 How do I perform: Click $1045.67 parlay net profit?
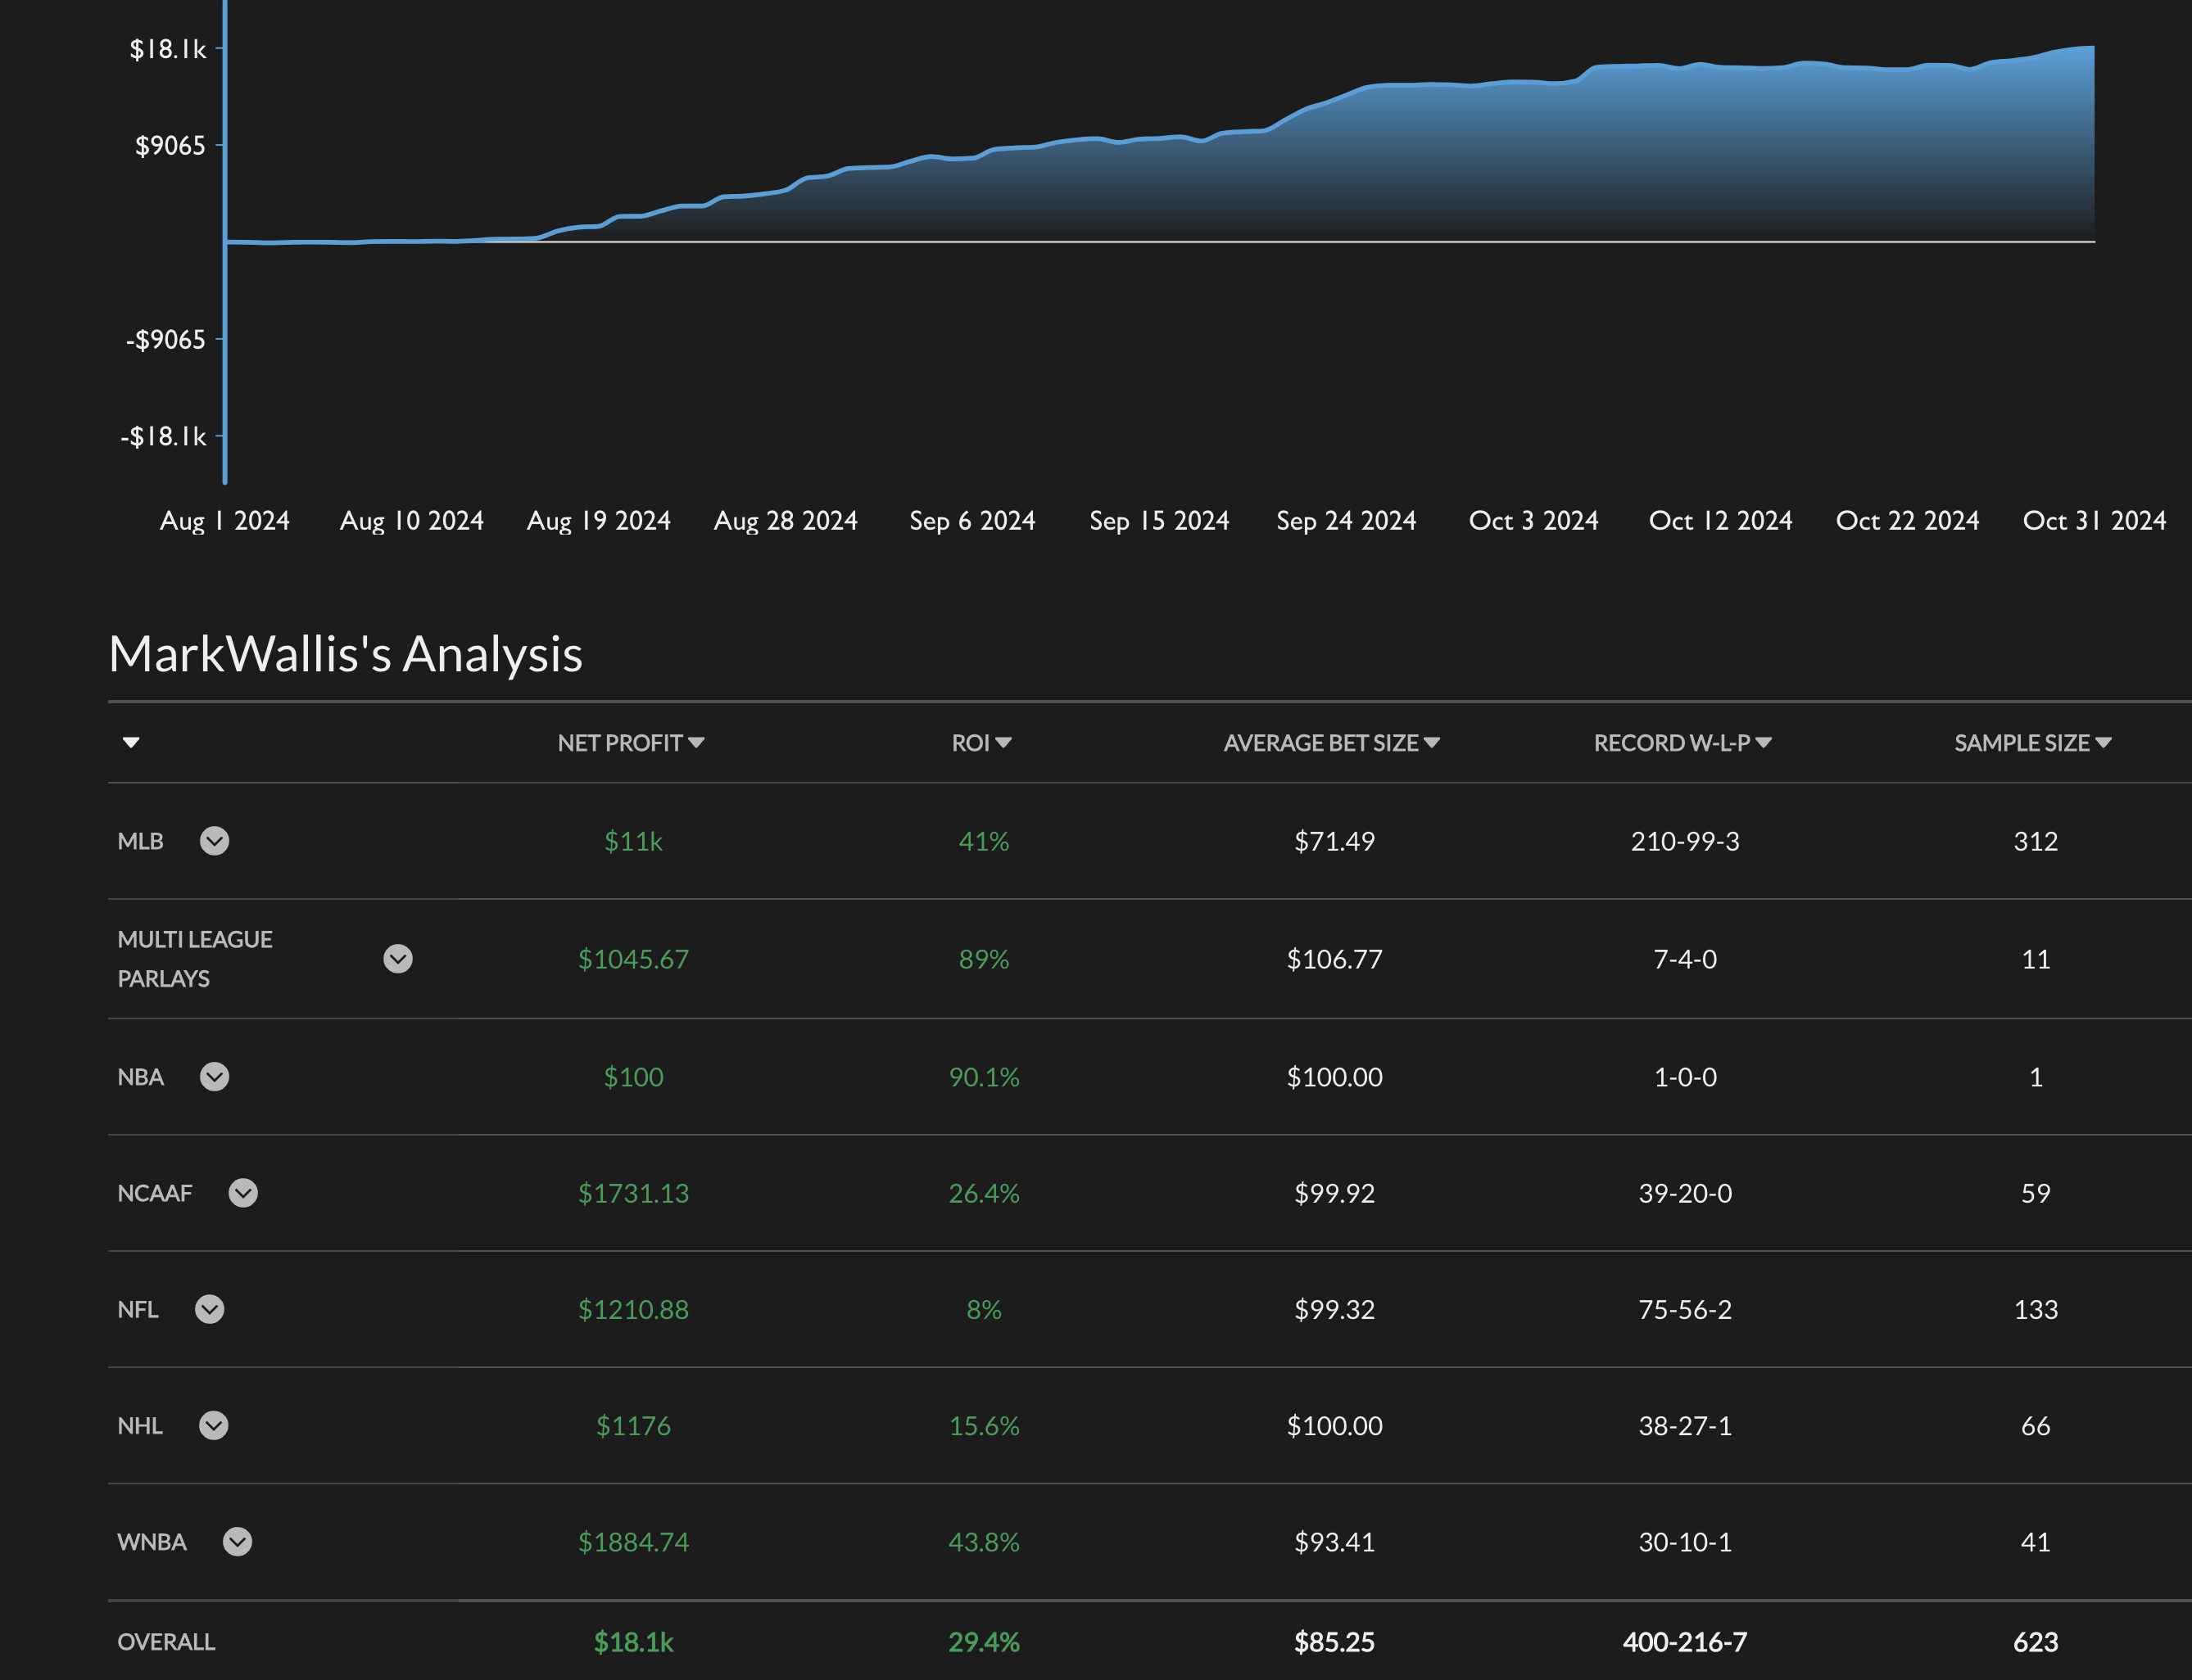[633, 959]
